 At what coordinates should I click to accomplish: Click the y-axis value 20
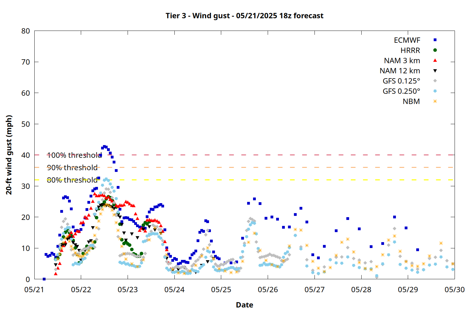pos(26,217)
